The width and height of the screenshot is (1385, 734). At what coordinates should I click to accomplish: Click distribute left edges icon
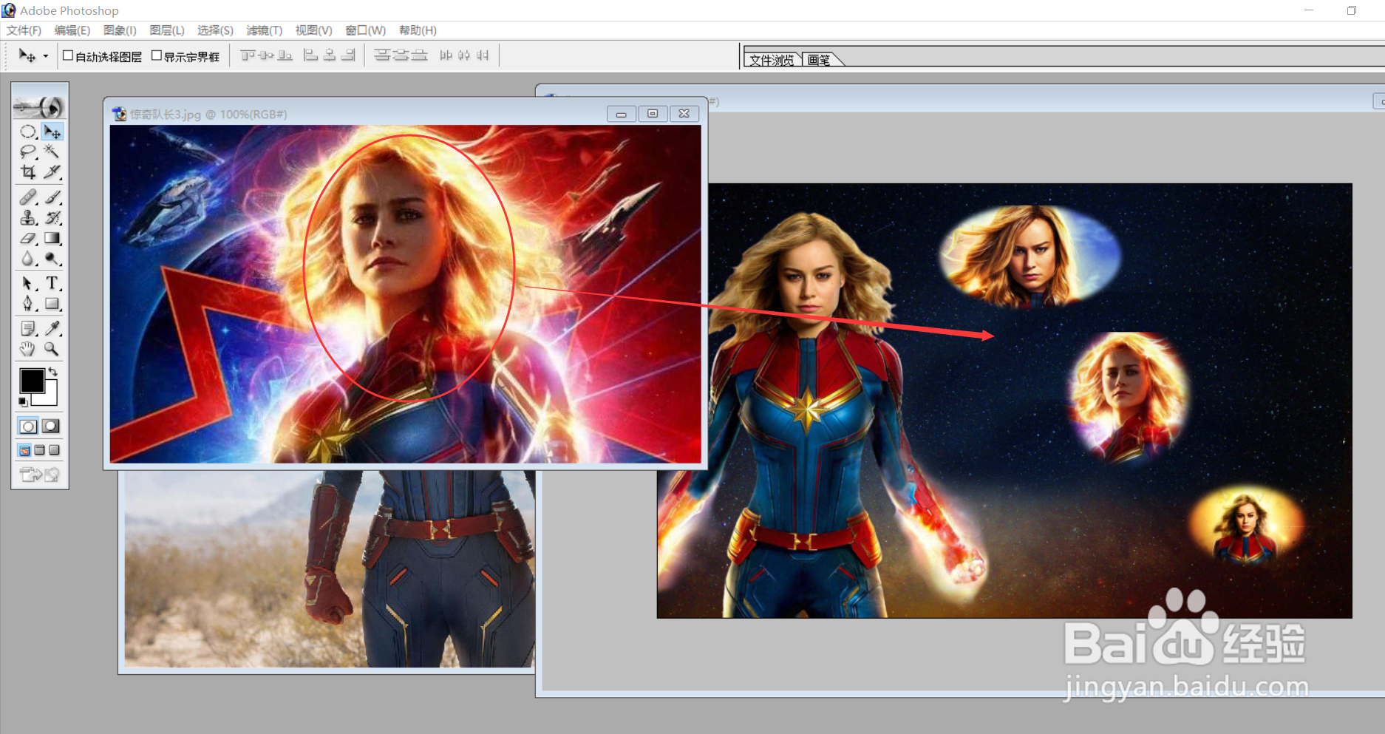pos(446,55)
